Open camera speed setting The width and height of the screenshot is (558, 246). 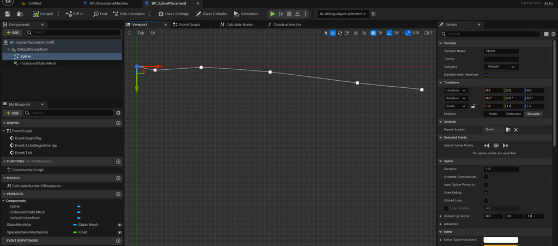tap(429, 33)
